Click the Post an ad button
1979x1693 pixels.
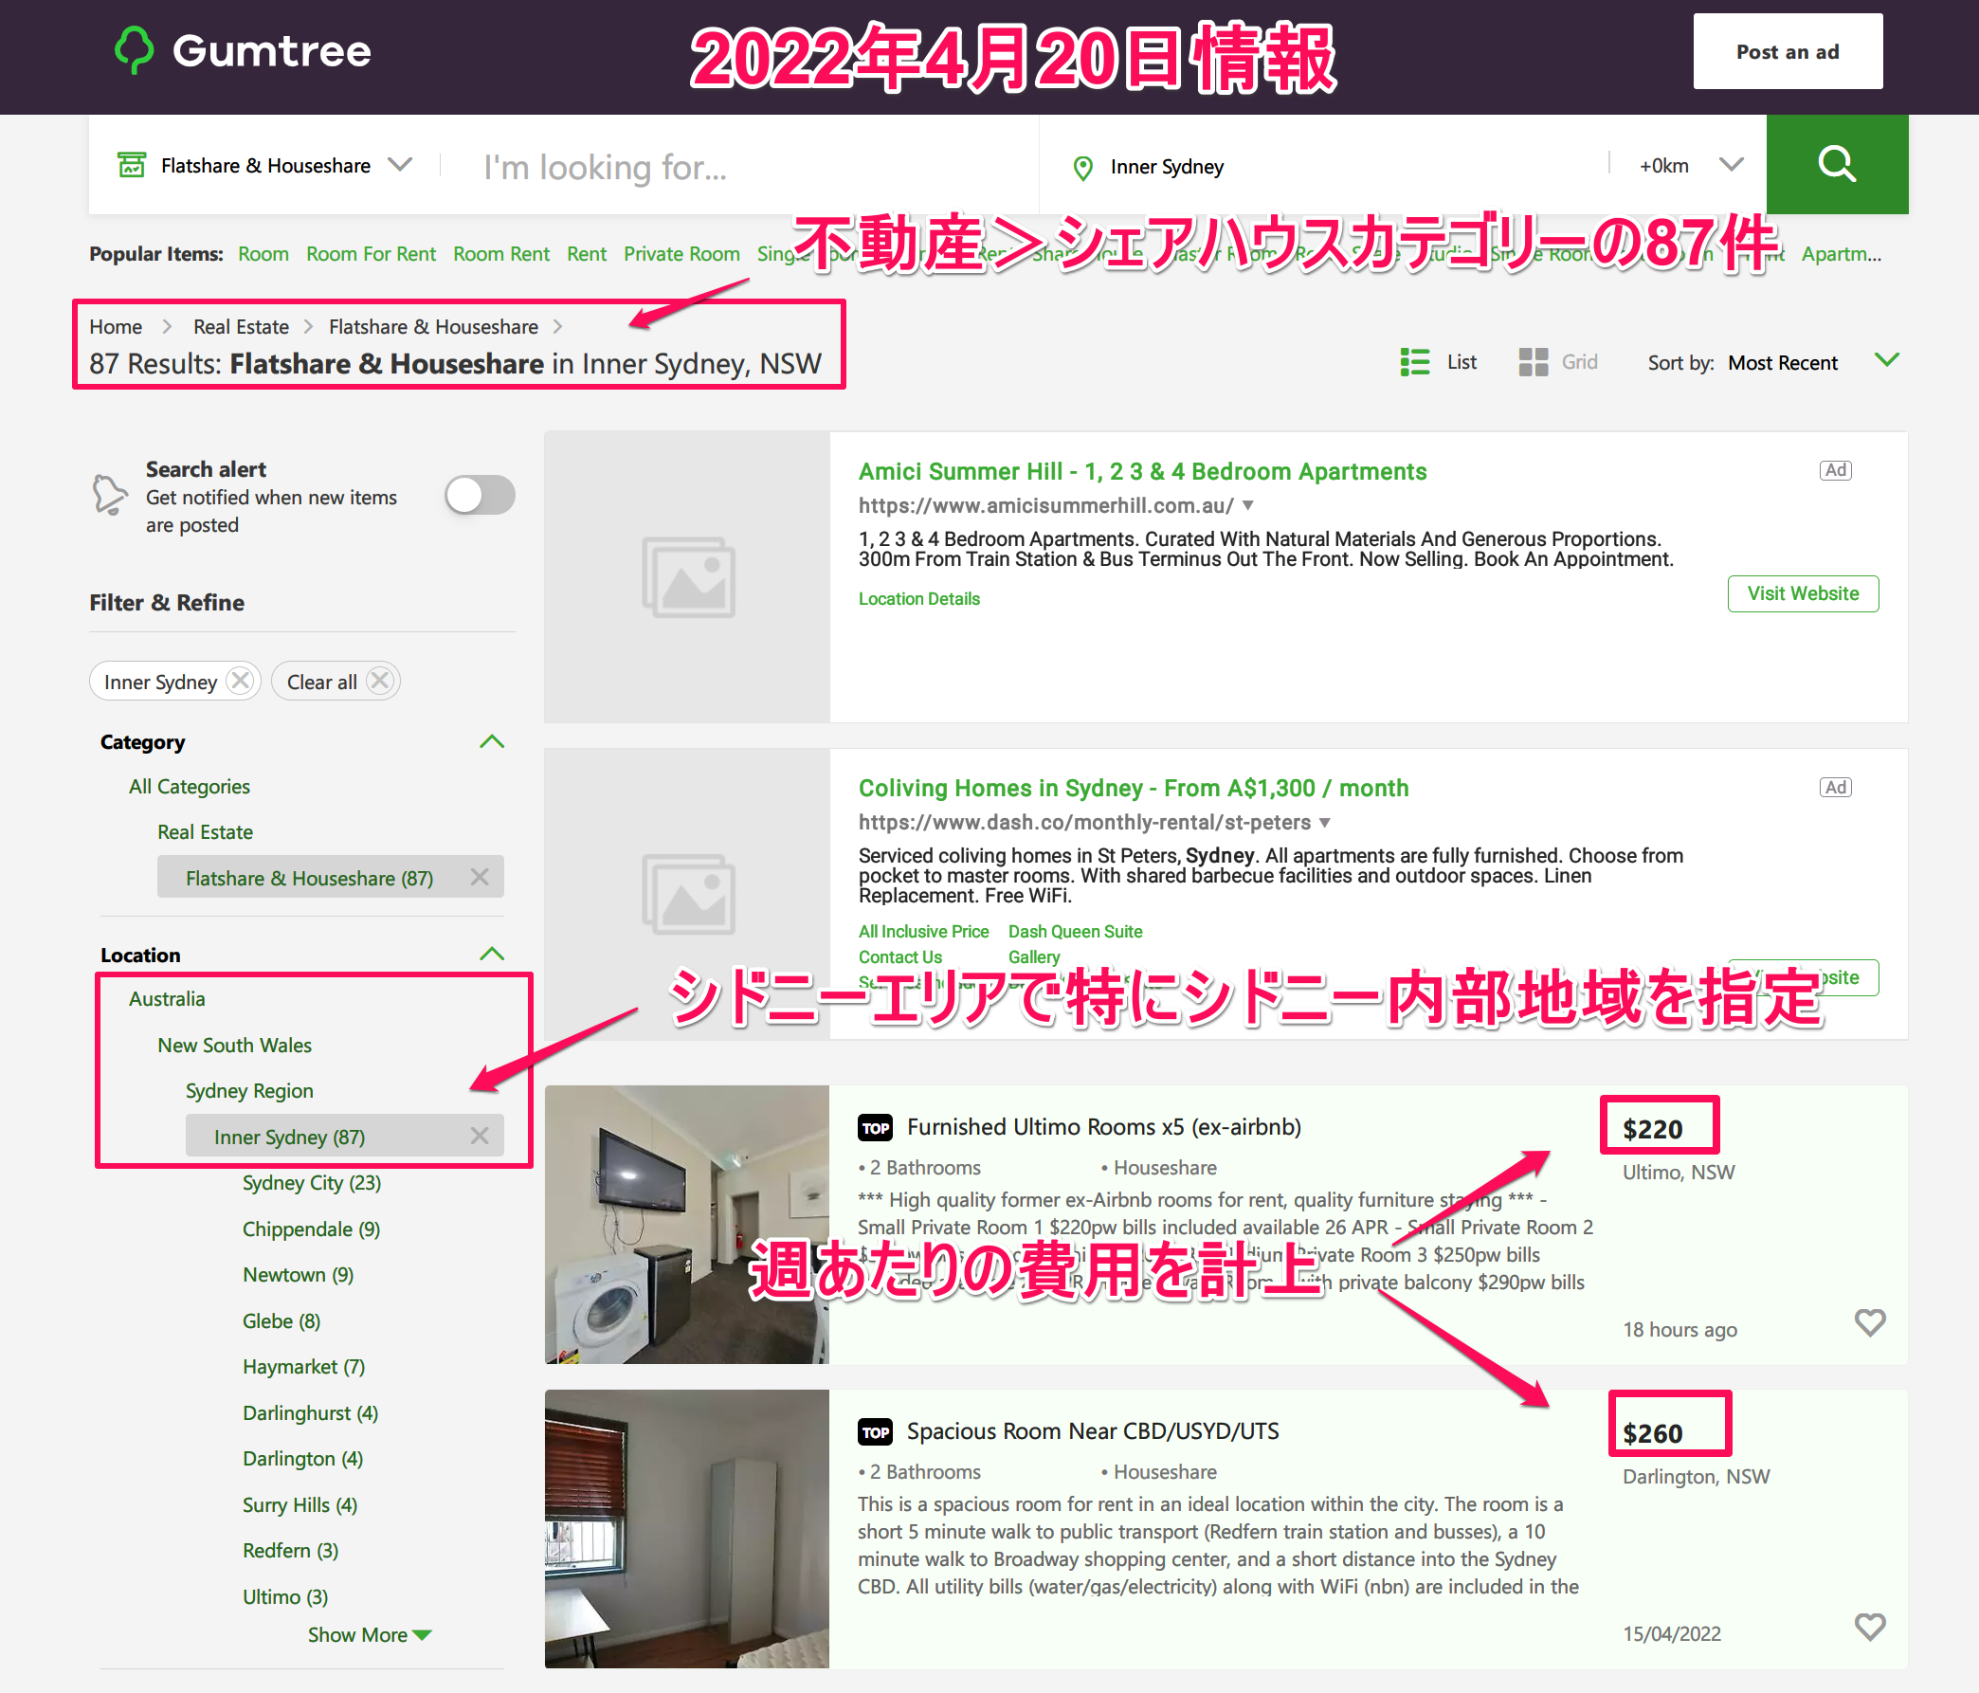coord(1787,51)
